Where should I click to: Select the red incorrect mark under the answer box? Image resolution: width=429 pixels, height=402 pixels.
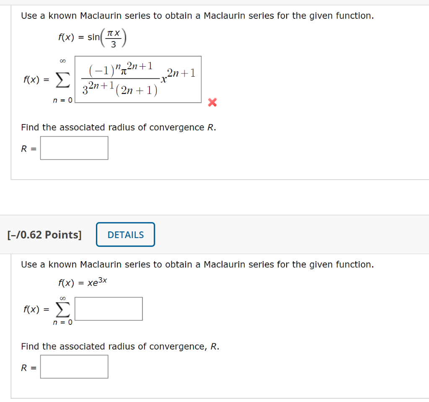212,102
